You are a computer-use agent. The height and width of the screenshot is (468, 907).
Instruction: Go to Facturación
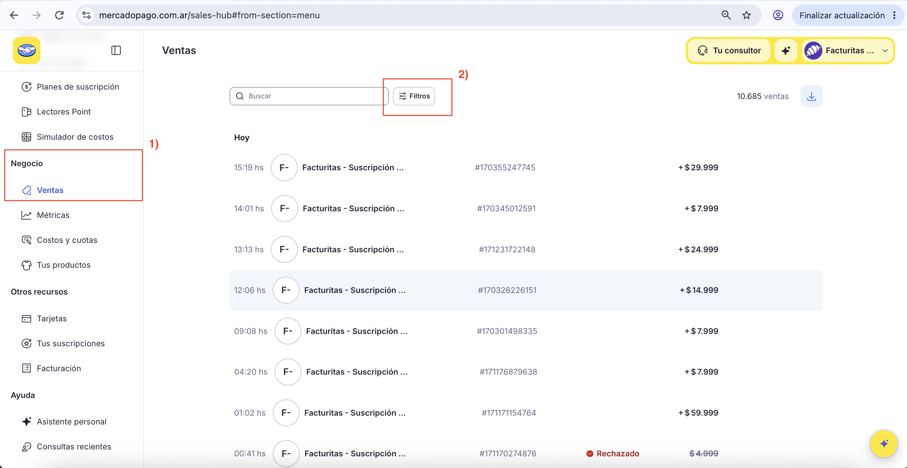click(51, 368)
